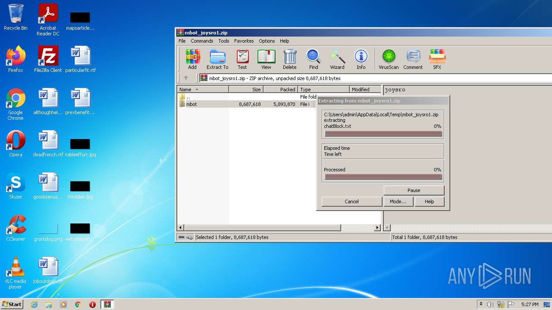Click the View toolbar icon
Viewport: 552px width, 310px height.
click(266, 59)
